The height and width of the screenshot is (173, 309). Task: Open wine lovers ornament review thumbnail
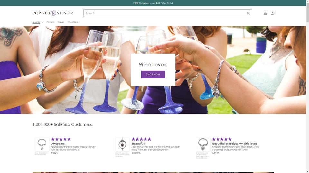[122, 144]
